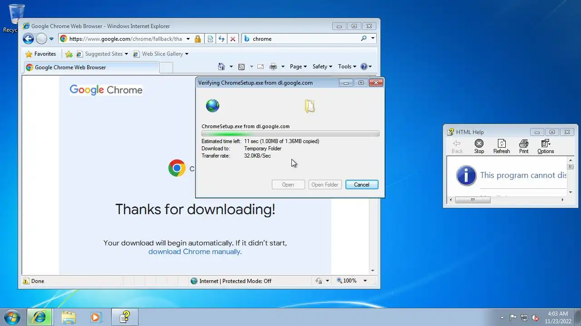Expand the zoom level dropdown arrow

364,281
